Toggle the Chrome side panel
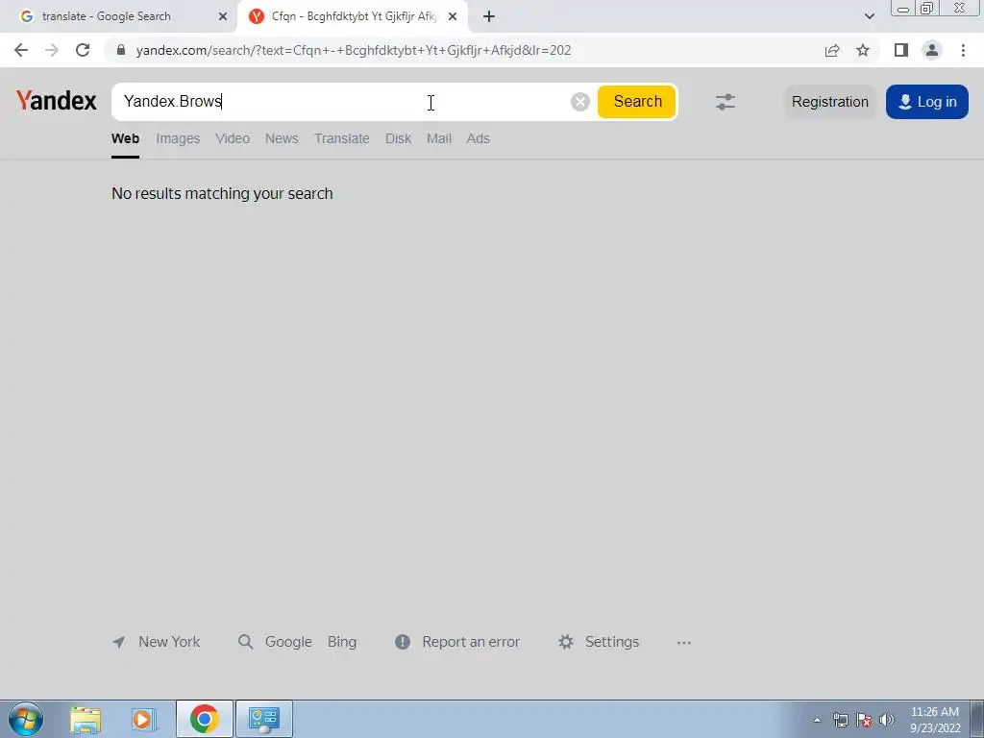 (901, 50)
